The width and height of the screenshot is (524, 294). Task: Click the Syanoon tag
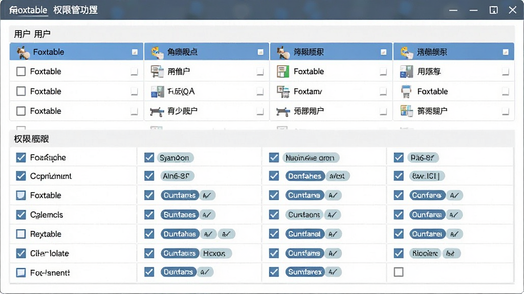tap(175, 158)
